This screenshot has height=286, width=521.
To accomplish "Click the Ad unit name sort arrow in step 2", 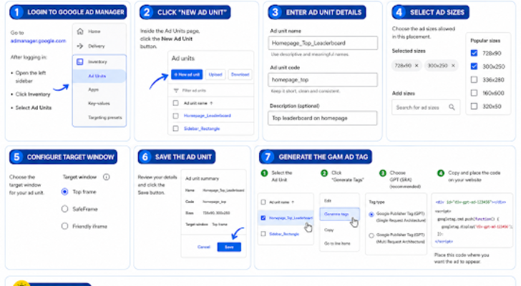I will pos(211,103).
